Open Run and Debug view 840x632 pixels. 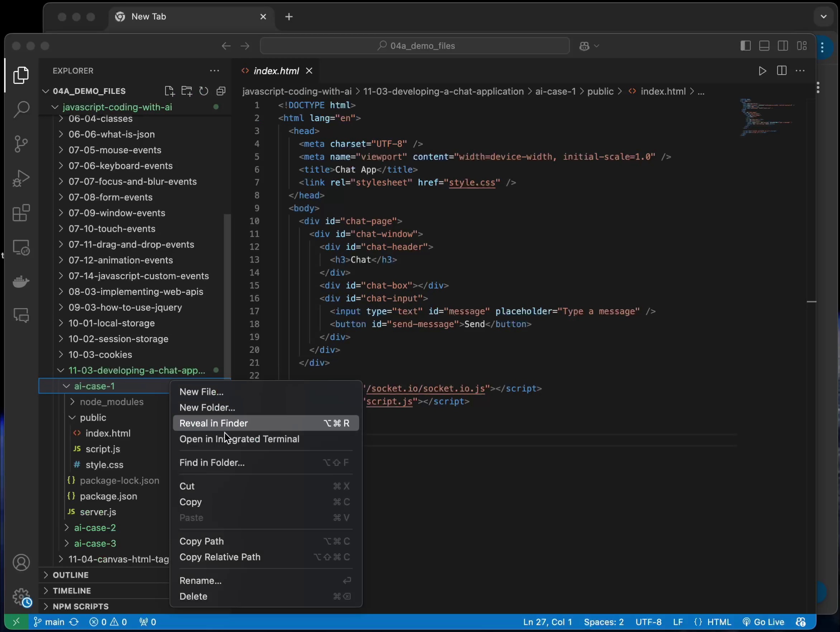(21, 178)
